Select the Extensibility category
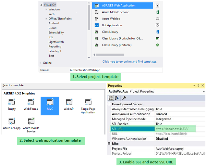Image resolution: width=207 pixels, height=166 pixels. click(x=56, y=32)
